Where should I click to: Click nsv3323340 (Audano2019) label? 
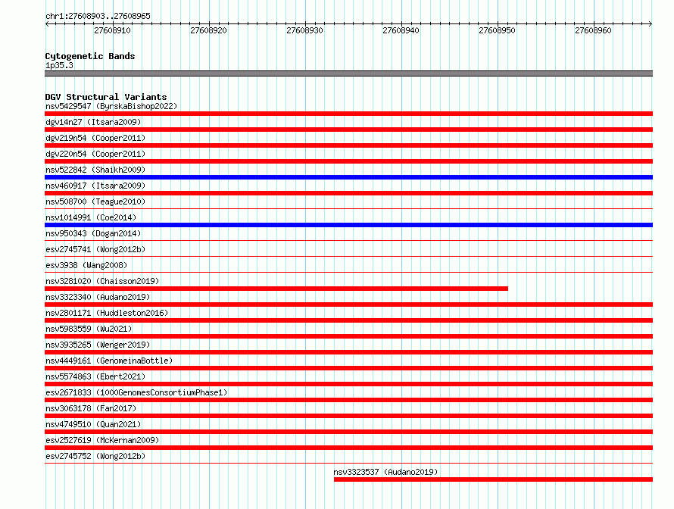pos(98,297)
